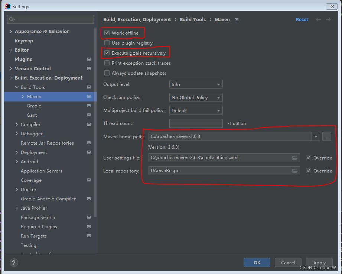Click the project-level icon beside Gradle
The height and width of the screenshot is (274, 342).
coord(89,106)
